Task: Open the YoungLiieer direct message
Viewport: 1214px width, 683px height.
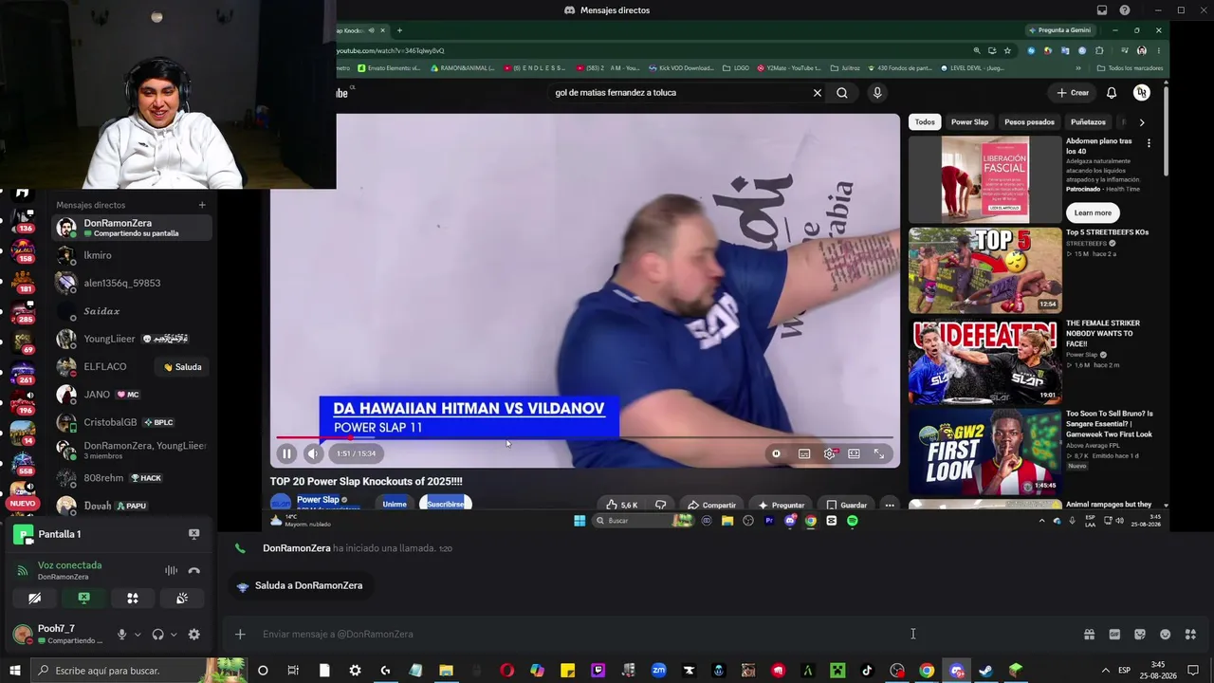Action: [133, 339]
